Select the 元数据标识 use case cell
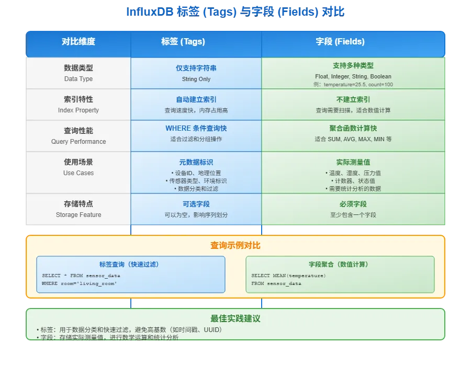This screenshot has width=471, height=366. [196, 173]
